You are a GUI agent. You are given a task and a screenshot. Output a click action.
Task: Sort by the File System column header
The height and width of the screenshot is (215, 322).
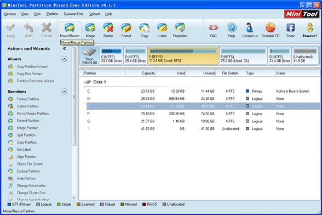(x=230, y=73)
